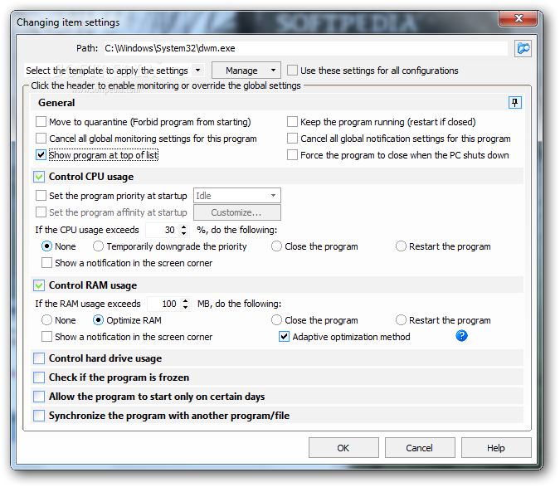Click the Path input field
This screenshot has width=560, height=487.
point(305,48)
